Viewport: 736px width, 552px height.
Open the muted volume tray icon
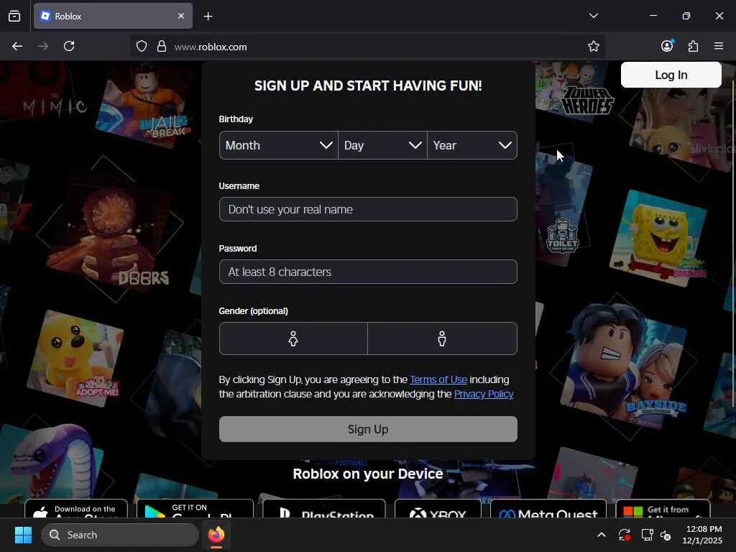tap(666, 535)
